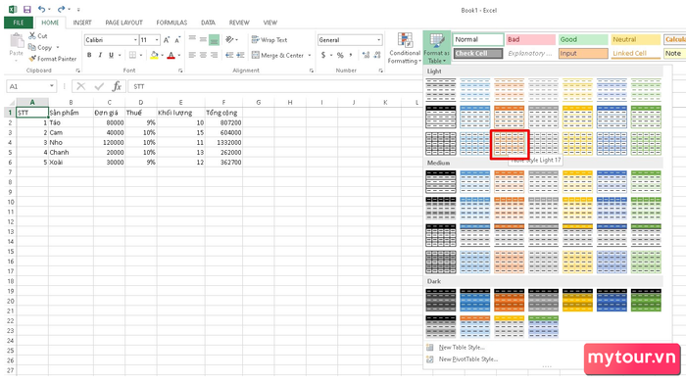Choose first black table style under Dark
The height and width of the screenshot is (382, 686).
pos(441,301)
